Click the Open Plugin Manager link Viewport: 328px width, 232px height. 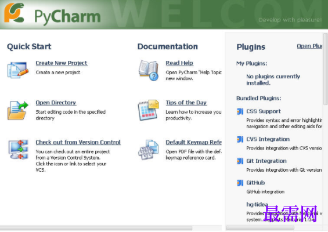(x=309, y=46)
